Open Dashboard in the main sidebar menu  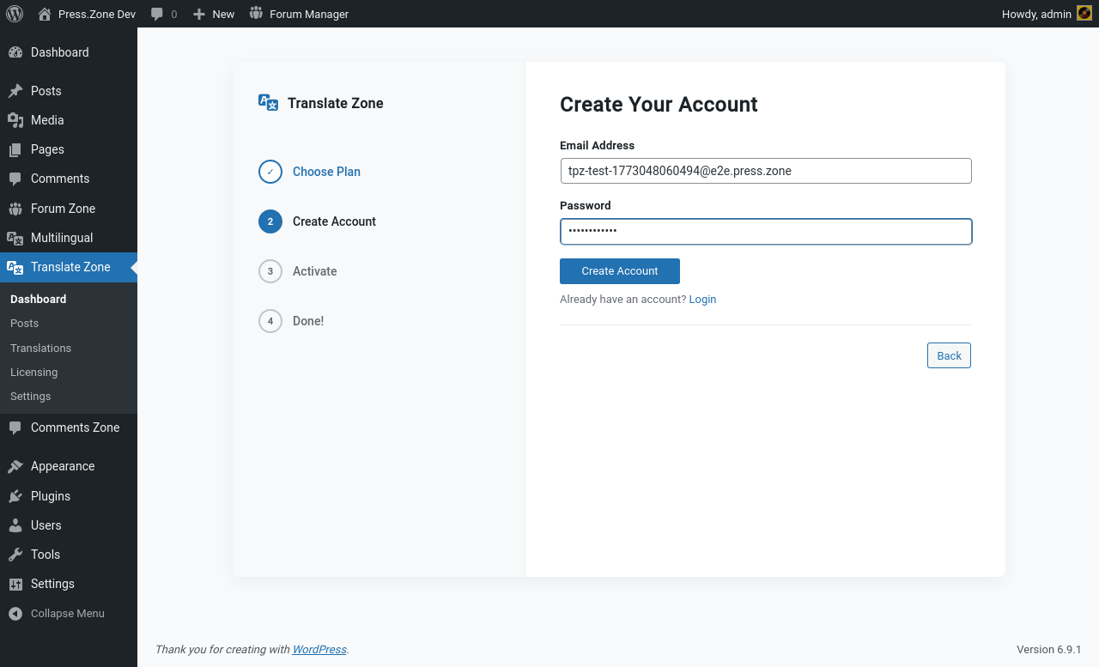[x=69, y=52]
